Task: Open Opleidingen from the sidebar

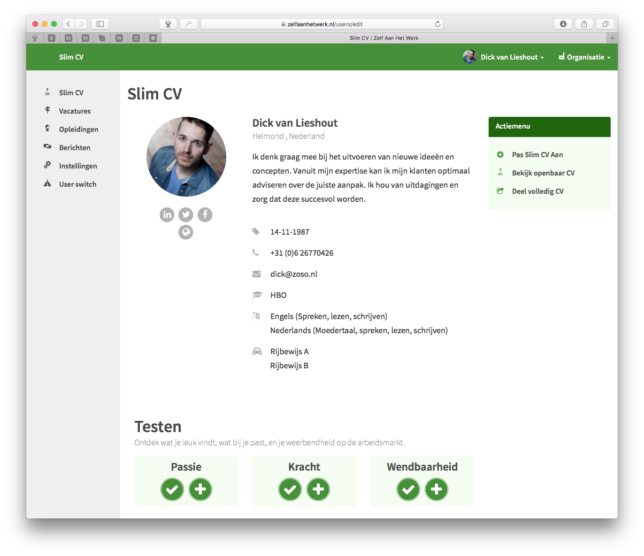Action: tap(78, 129)
